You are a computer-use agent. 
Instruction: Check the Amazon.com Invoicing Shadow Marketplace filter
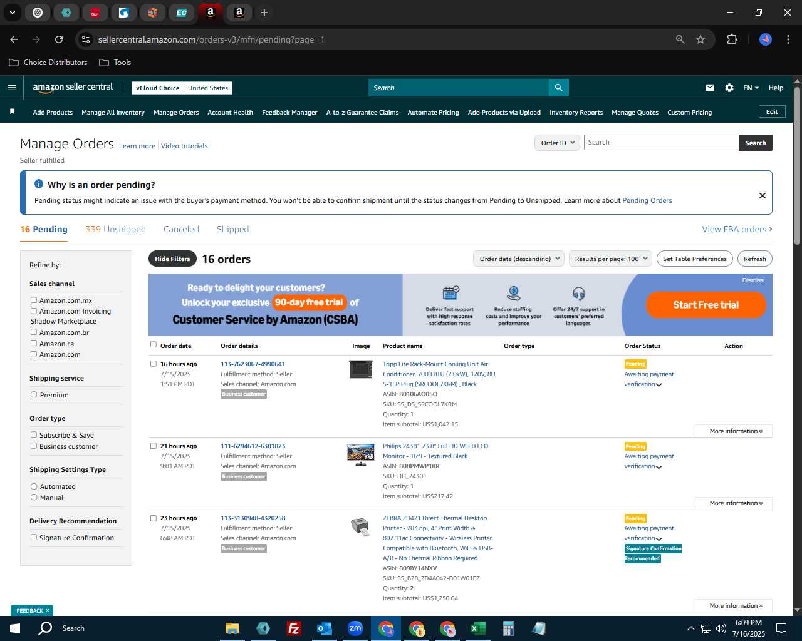tap(34, 311)
